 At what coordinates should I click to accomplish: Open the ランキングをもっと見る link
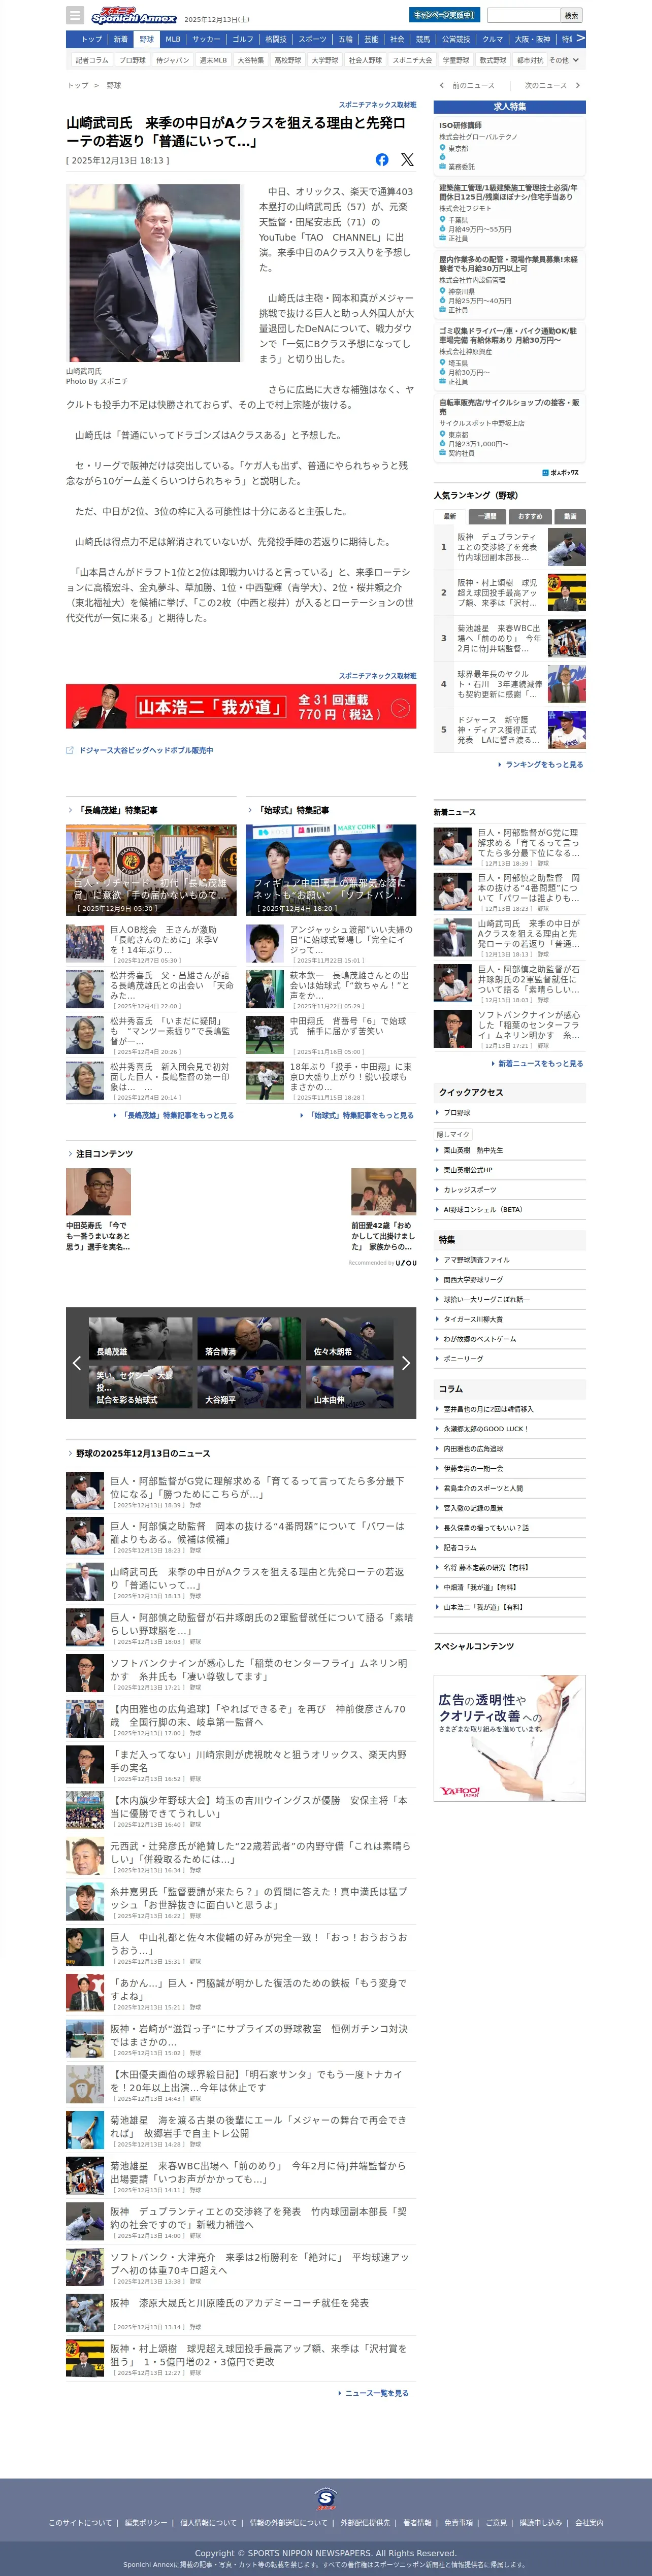[541, 764]
